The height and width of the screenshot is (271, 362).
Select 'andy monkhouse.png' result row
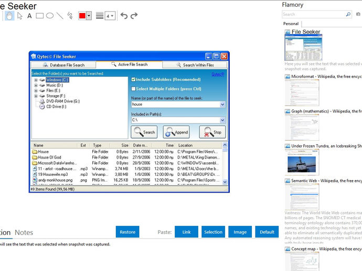pyautogui.click(x=126, y=180)
